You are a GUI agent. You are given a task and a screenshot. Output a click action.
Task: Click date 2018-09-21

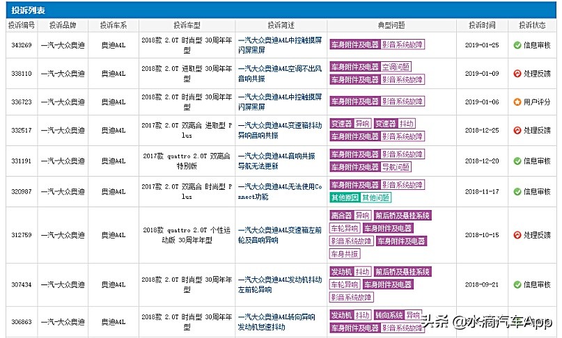coord(482,284)
